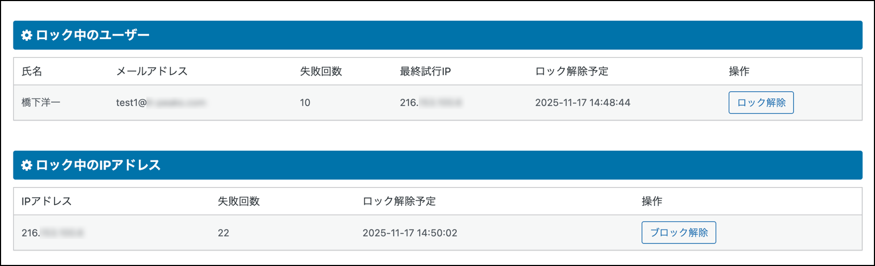Image resolution: width=875 pixels, height=266 pixels.
Task: Click the IPアドレス column header
Action: pyautogui.click(x=46, y=201)
